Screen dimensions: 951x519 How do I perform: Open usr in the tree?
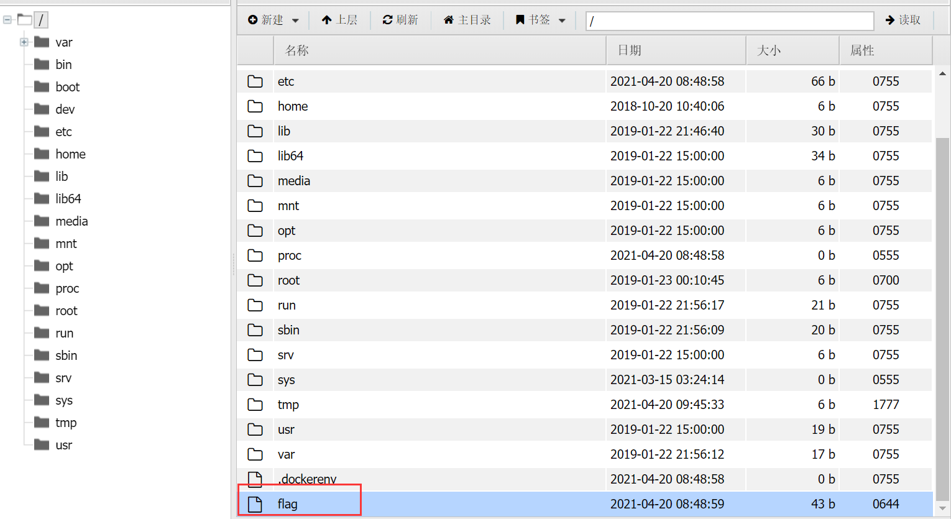point(63,445)
